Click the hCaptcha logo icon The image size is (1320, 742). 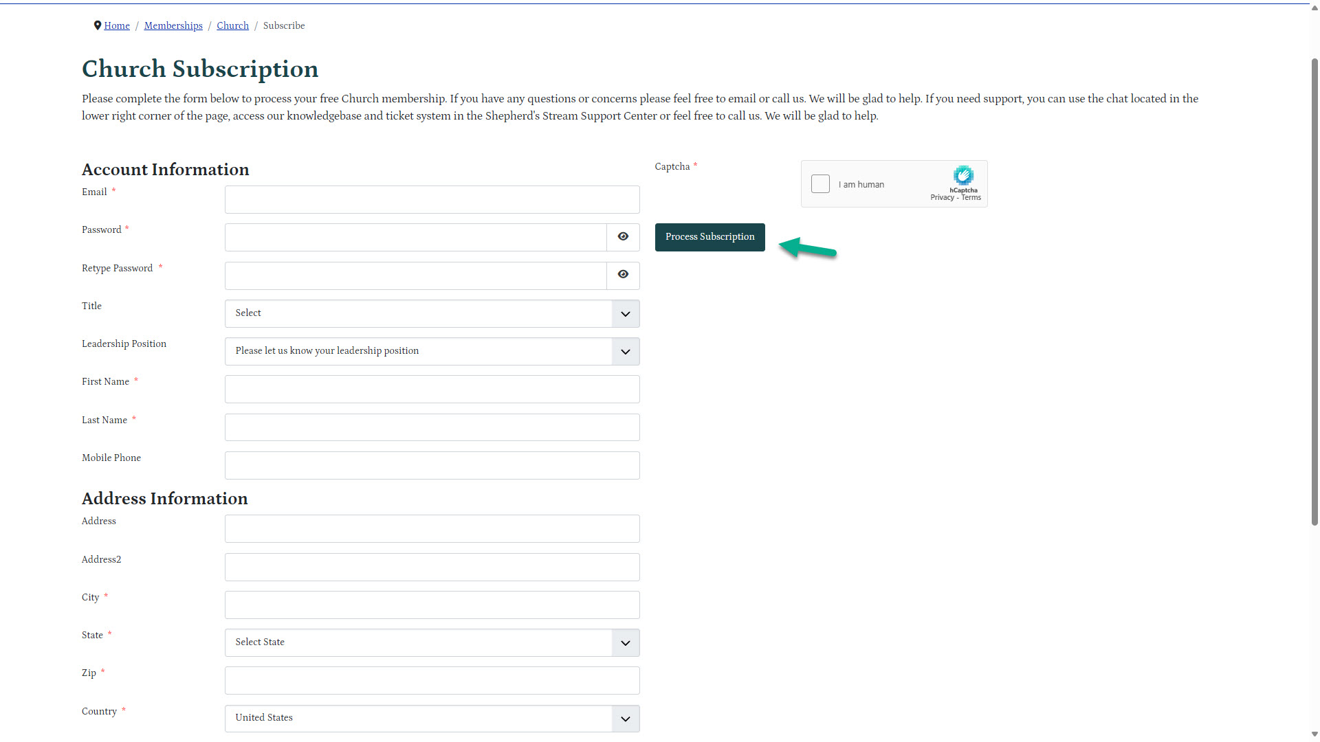click(962, 176)
